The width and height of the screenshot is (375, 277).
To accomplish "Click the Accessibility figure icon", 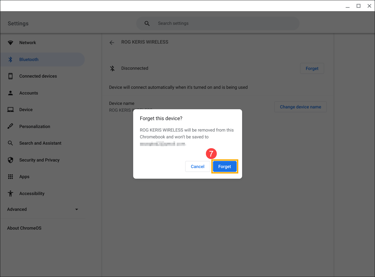I will 10,193.
